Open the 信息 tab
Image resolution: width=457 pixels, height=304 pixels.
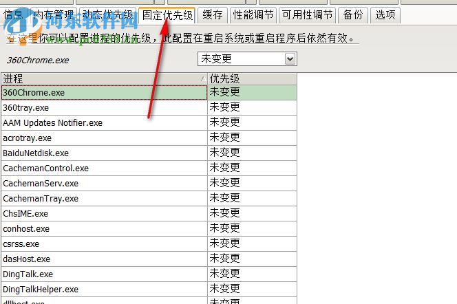click(x=14, y=15)
